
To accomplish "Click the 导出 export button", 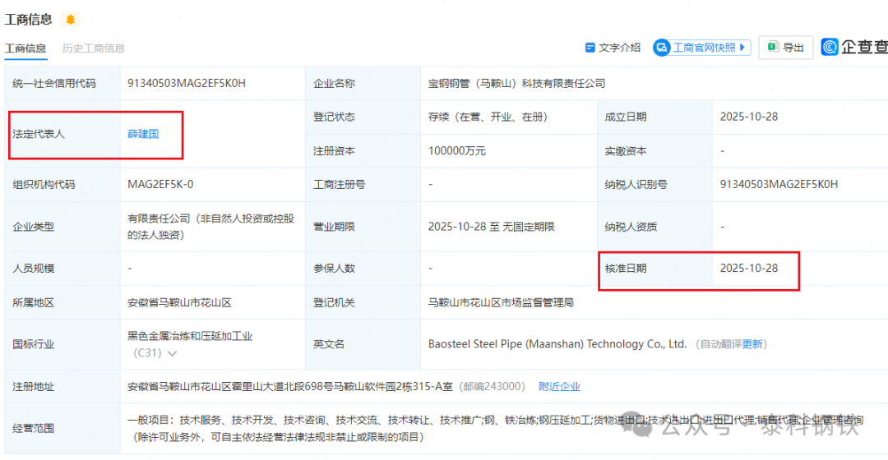I will point(786,48).
